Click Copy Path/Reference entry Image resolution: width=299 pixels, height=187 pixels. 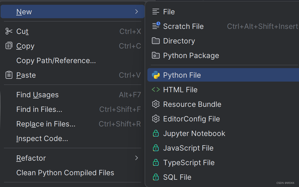(56, 60)
